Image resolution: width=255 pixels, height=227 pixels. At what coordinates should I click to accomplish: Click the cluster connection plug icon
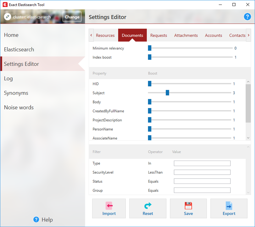[7, 17]
